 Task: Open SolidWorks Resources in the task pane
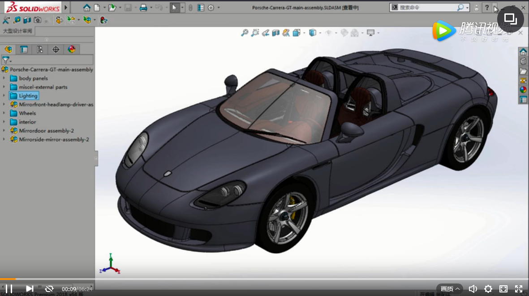(x=523, y=52)
